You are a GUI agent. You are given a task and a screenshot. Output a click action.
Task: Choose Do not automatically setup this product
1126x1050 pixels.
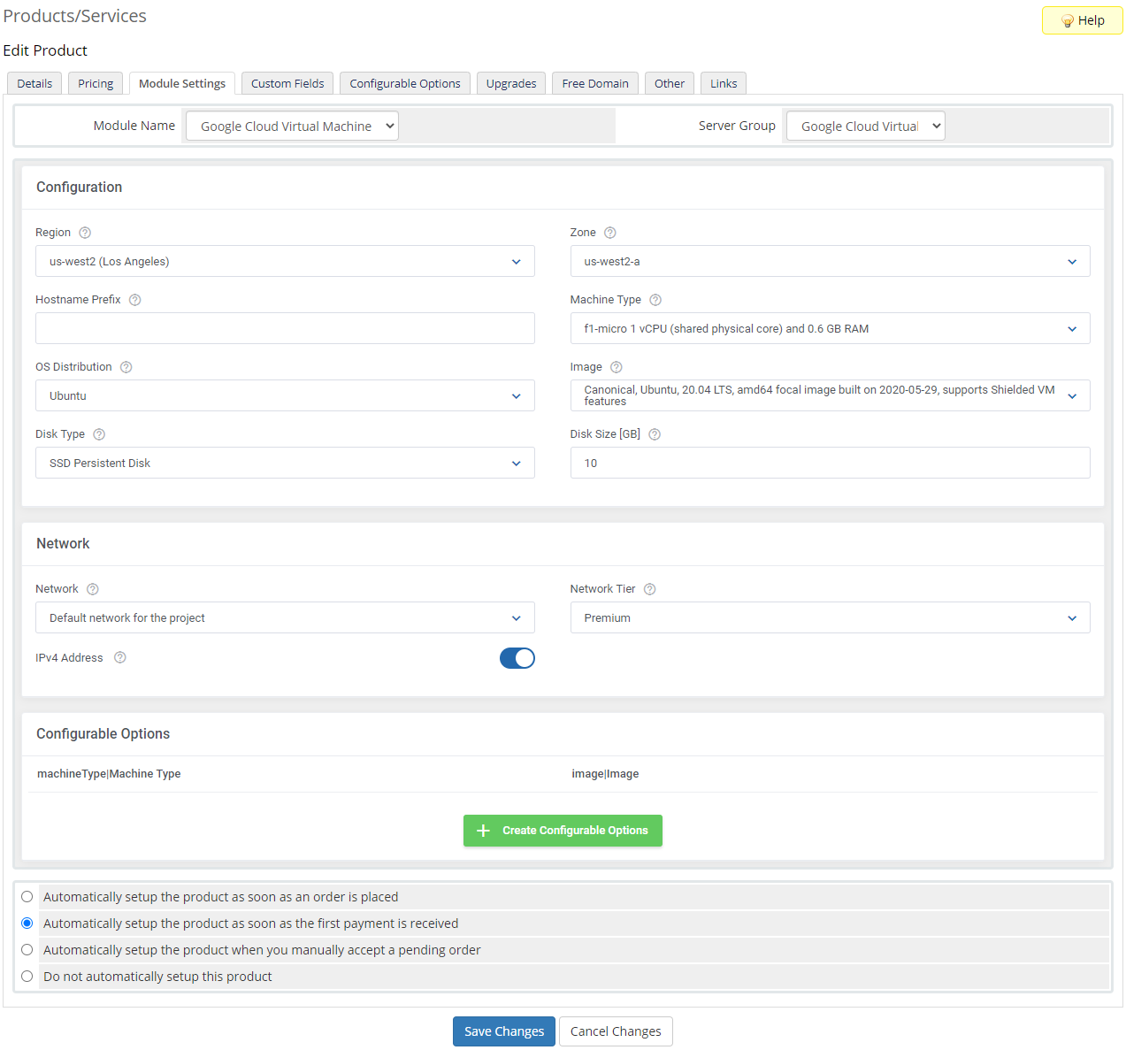(27, 976)
